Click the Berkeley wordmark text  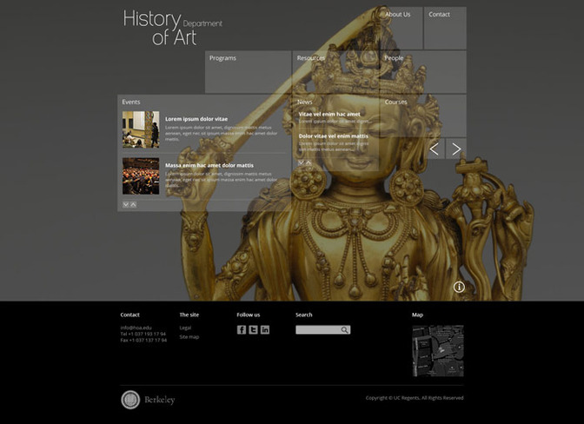coord(159,401)
